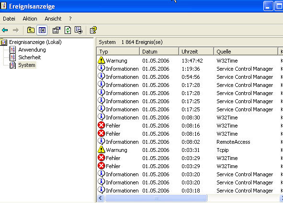The width and height of the screenshot is (283, 203).
Task: Open the Ansicht menu
Action: tap(53, 19)
